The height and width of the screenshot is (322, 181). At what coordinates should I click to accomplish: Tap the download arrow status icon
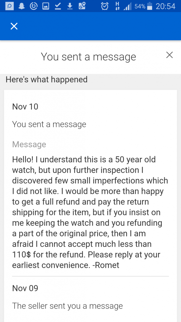click(70, 6)
